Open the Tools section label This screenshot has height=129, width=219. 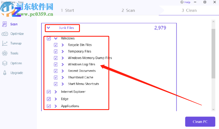pyautogui.click(x=14, y=53)
